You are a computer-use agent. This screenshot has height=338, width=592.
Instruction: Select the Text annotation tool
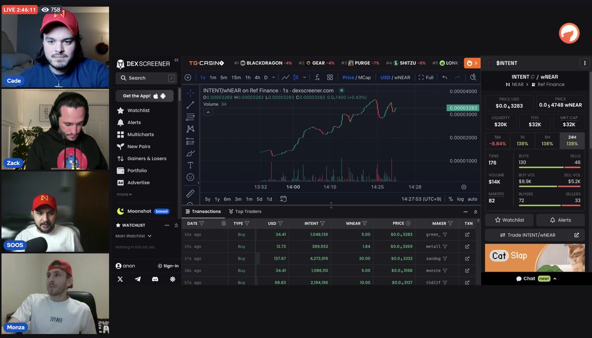(190, 165)
